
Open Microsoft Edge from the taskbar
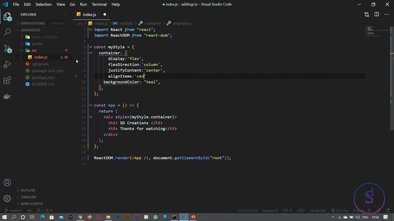point(42,217)
